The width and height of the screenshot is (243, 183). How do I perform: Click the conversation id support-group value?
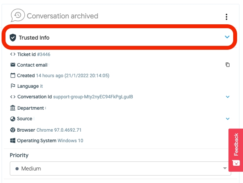coord(93,97)
